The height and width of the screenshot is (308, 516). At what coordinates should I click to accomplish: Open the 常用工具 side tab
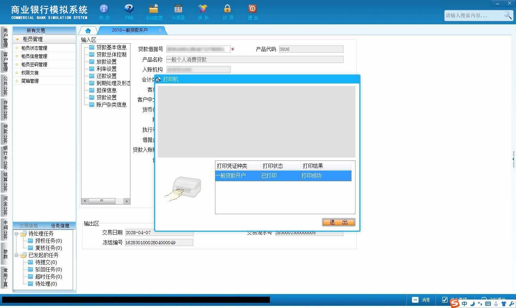tap(5, 277)
